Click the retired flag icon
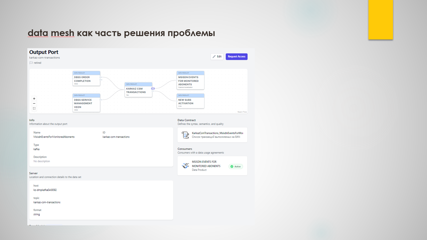 coord(31,63)
